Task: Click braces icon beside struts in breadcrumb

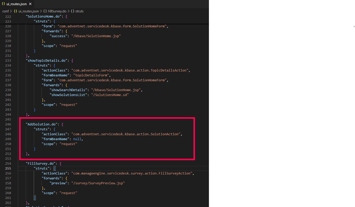Action: point(72,11)
